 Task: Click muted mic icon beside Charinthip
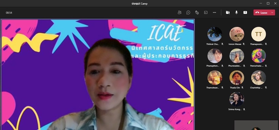click(266, 88)
